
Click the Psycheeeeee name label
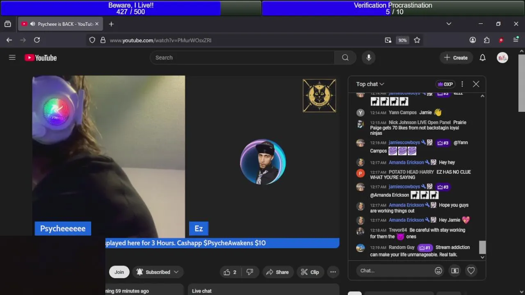coord(63,229)
